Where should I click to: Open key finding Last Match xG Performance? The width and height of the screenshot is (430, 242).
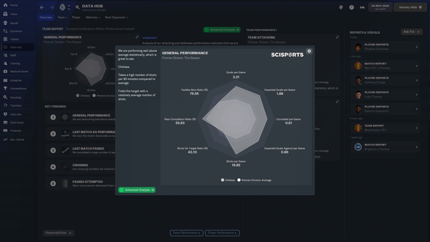click(x=81, y=134)
